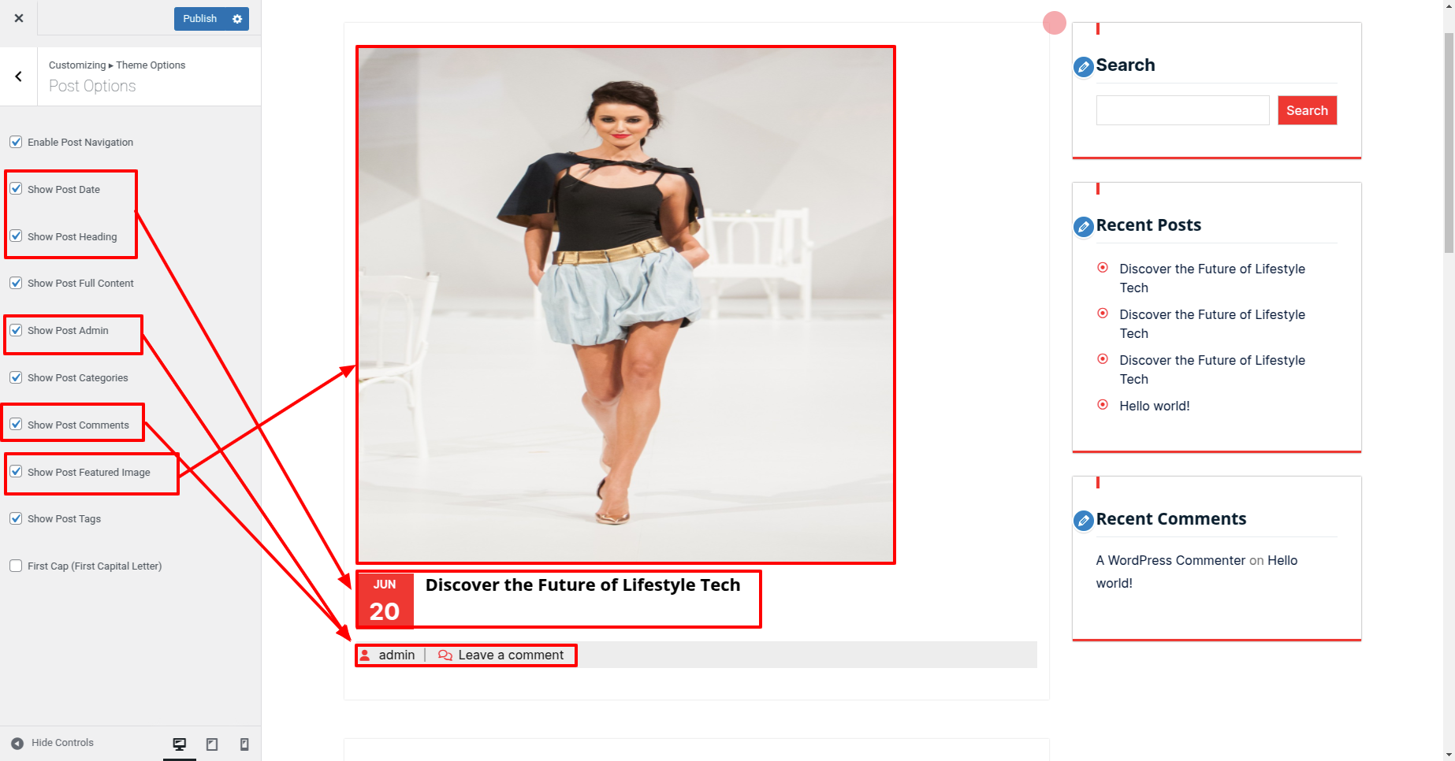
Task: Go back using the left chevron arrow
Action: coord(19,76)
